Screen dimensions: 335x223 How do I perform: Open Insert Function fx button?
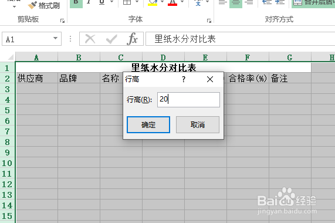133,39
